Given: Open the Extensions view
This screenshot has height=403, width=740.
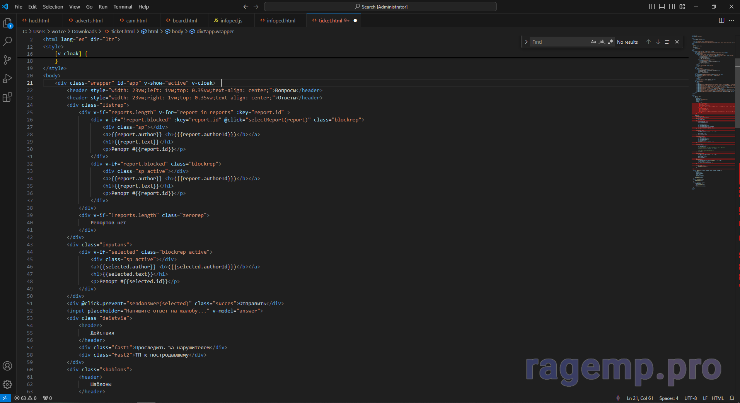Looking at the screenshot, I should [x=7, y=97].
